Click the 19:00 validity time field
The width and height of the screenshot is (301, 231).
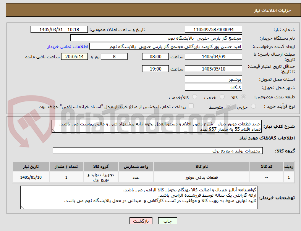click(x=155, y=69)
